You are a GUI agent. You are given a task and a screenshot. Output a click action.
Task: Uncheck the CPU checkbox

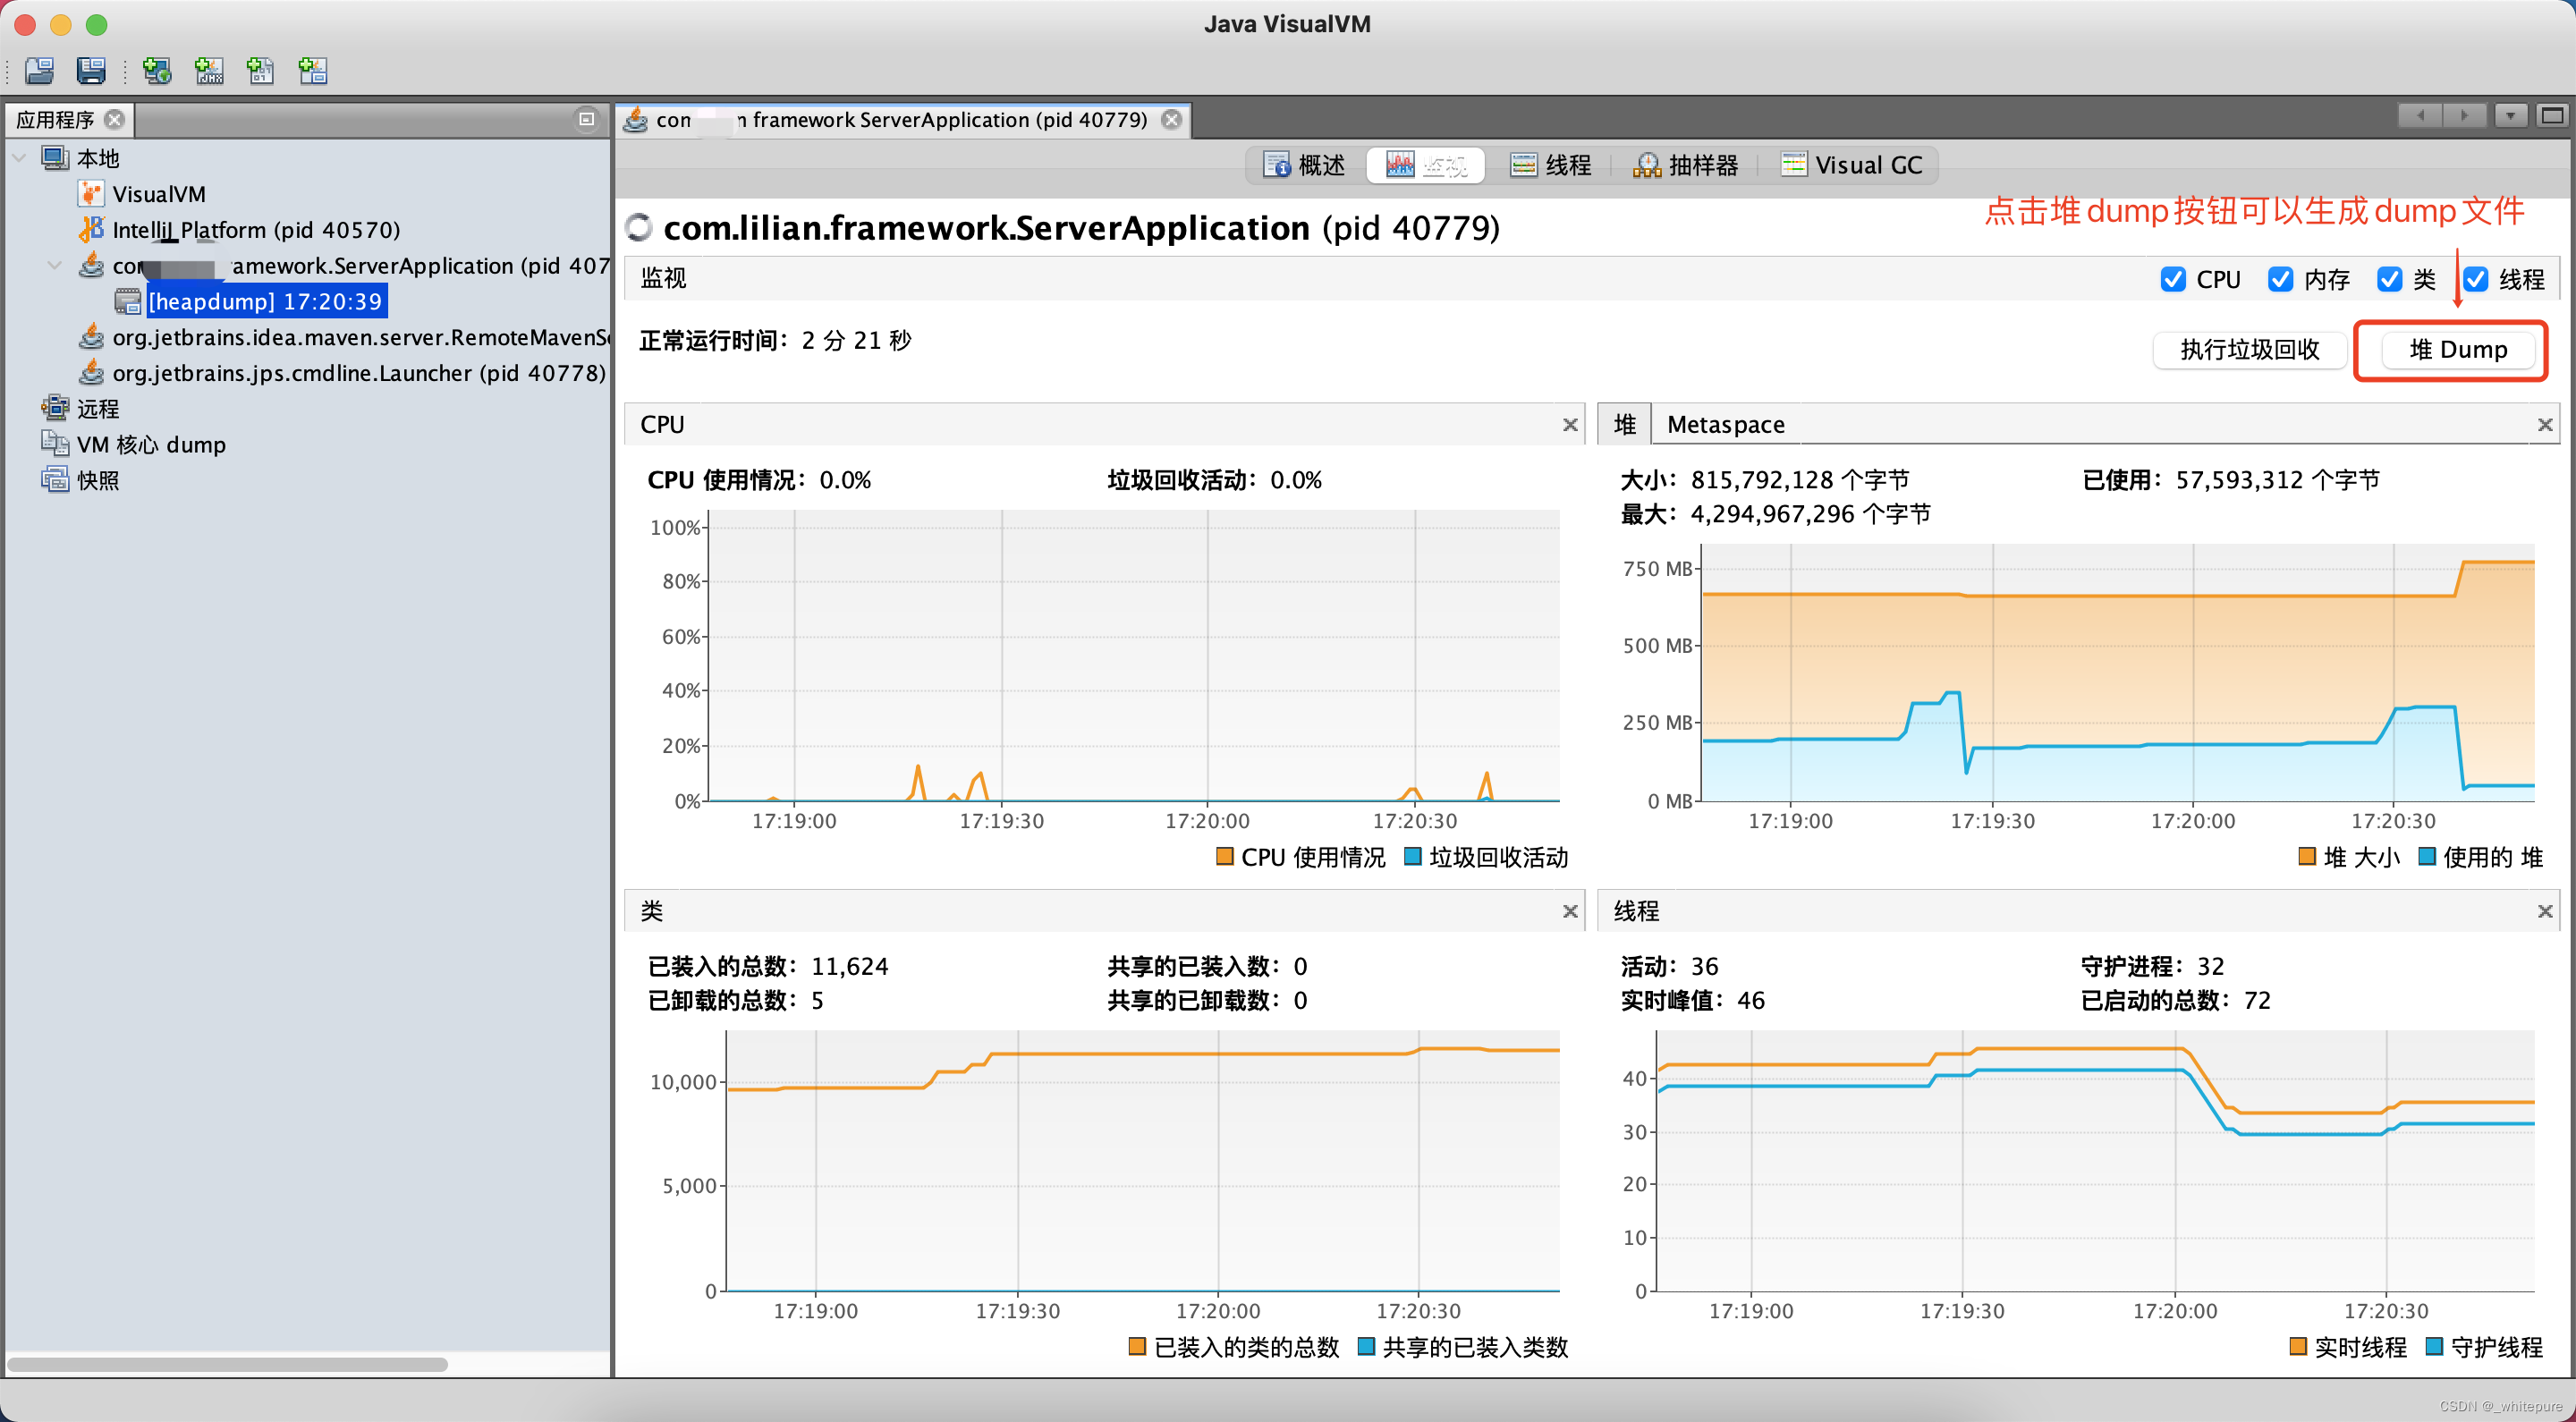coord(2172,280)
